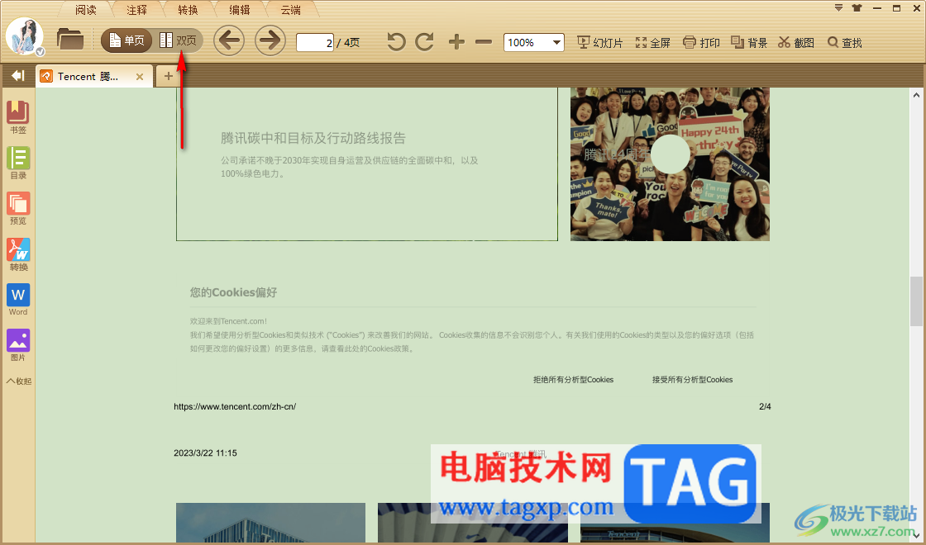
Task: Click the https://www.tencent.com/zh-cn/ URL text
Action: tap(235, 406)
